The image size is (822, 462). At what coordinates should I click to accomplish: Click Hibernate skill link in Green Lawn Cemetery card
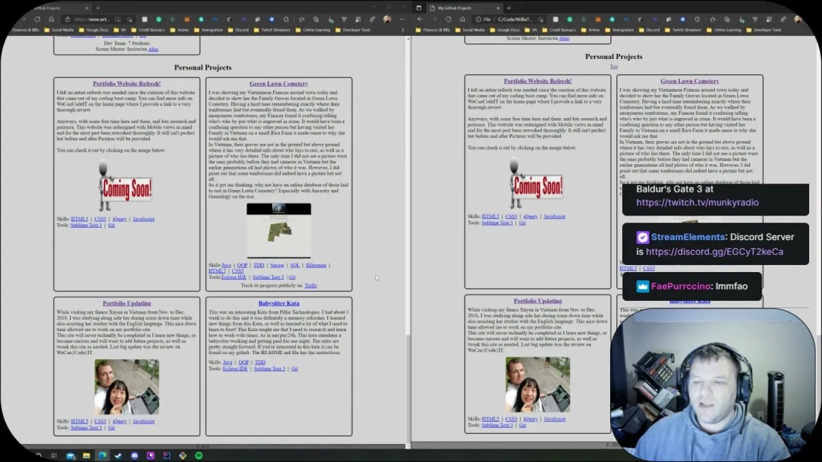316,265
